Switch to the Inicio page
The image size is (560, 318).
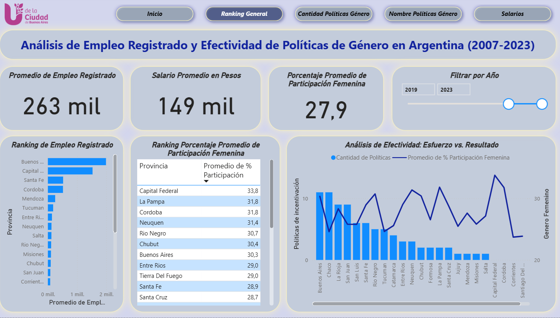pos(155,14)
